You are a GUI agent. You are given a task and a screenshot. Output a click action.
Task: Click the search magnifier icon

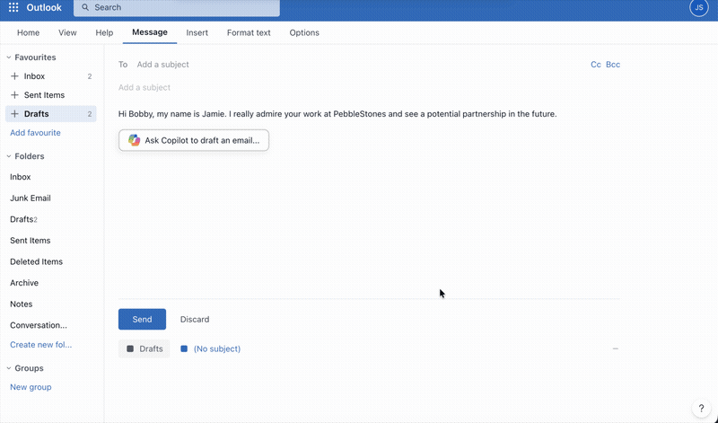tap(85, 7)
